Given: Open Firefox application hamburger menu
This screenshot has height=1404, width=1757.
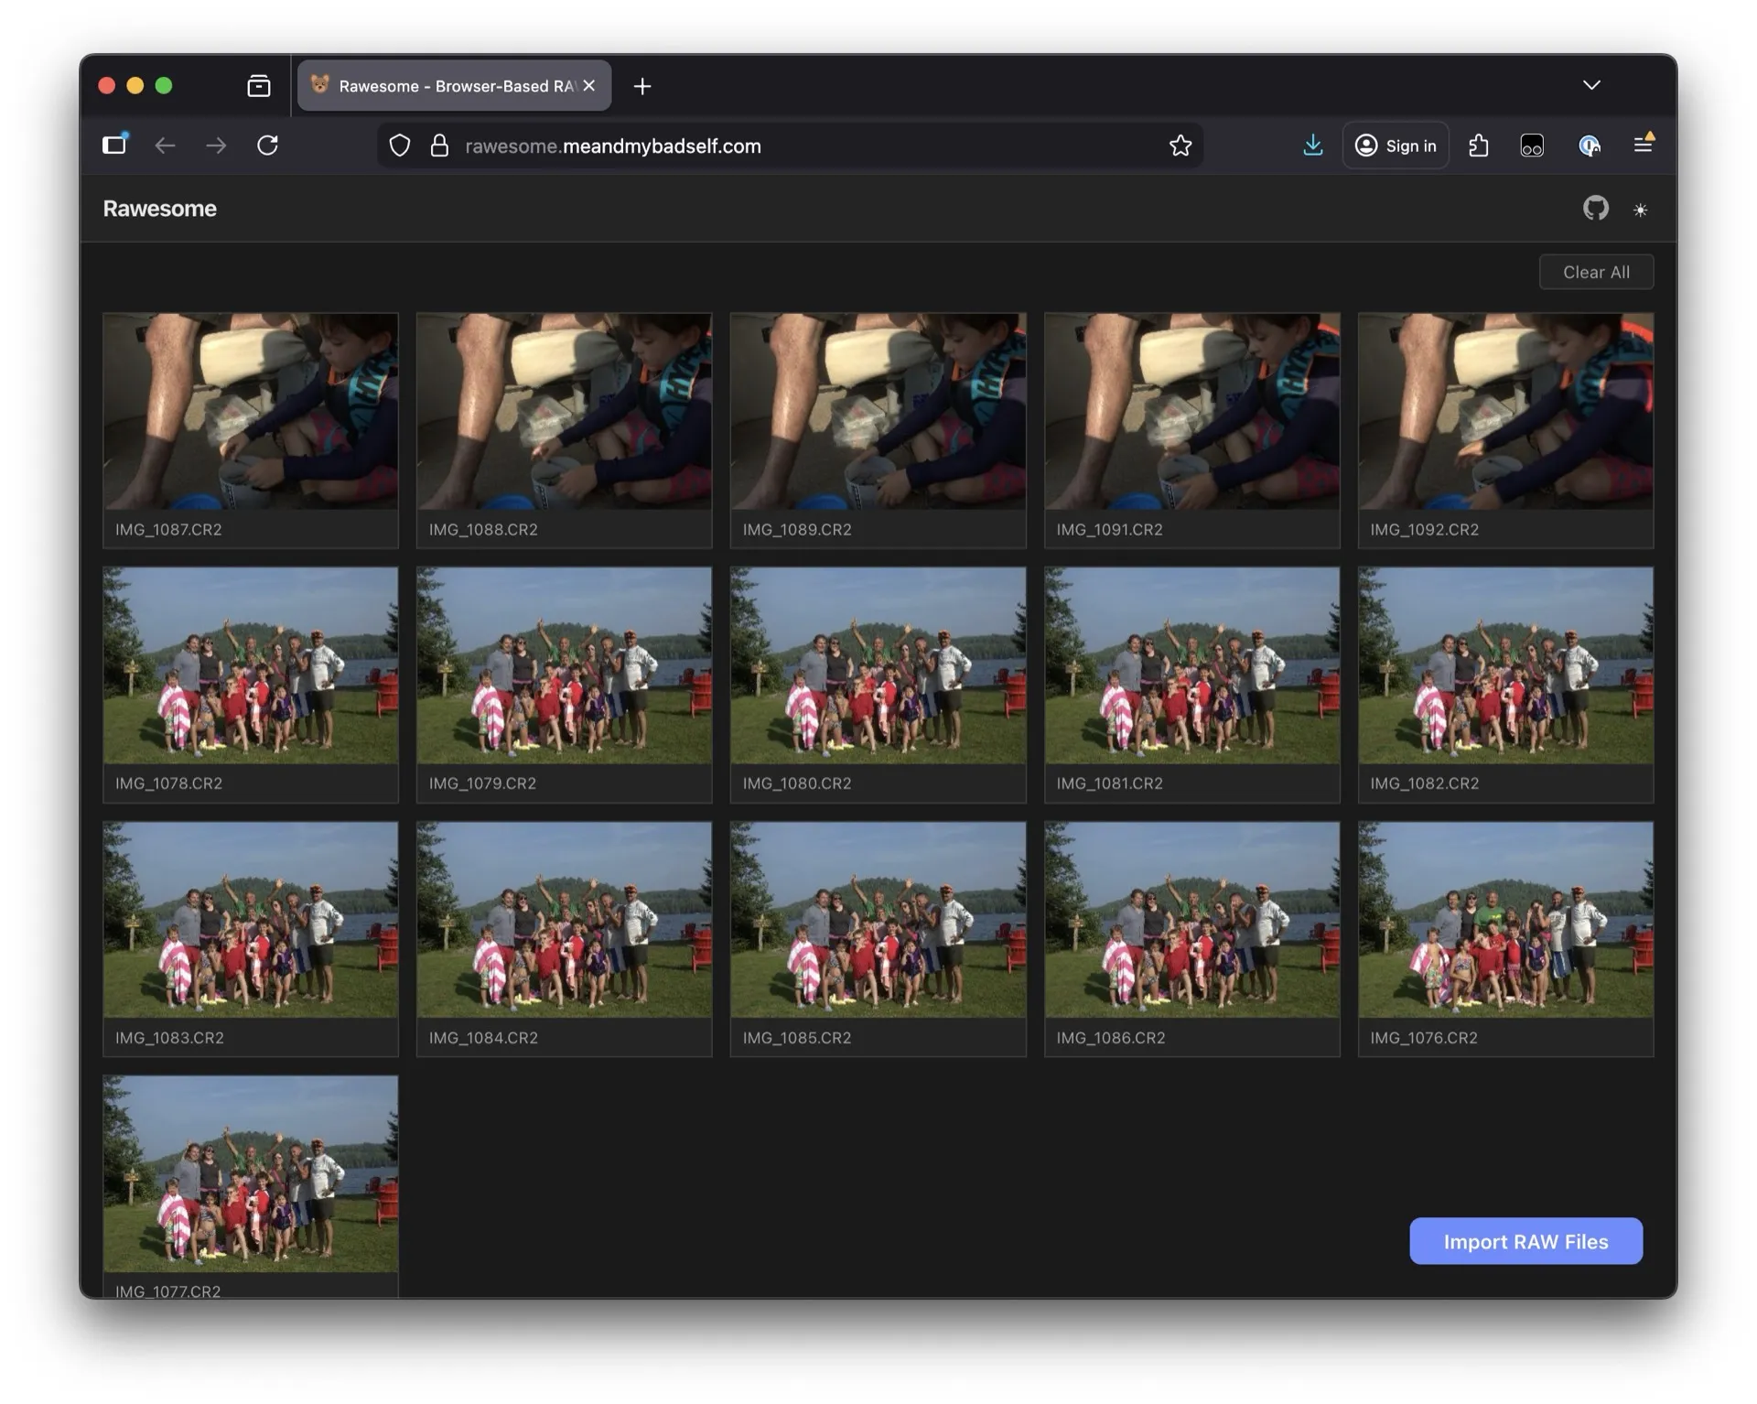Looking at the screenshot, I should click(1643, 145).
